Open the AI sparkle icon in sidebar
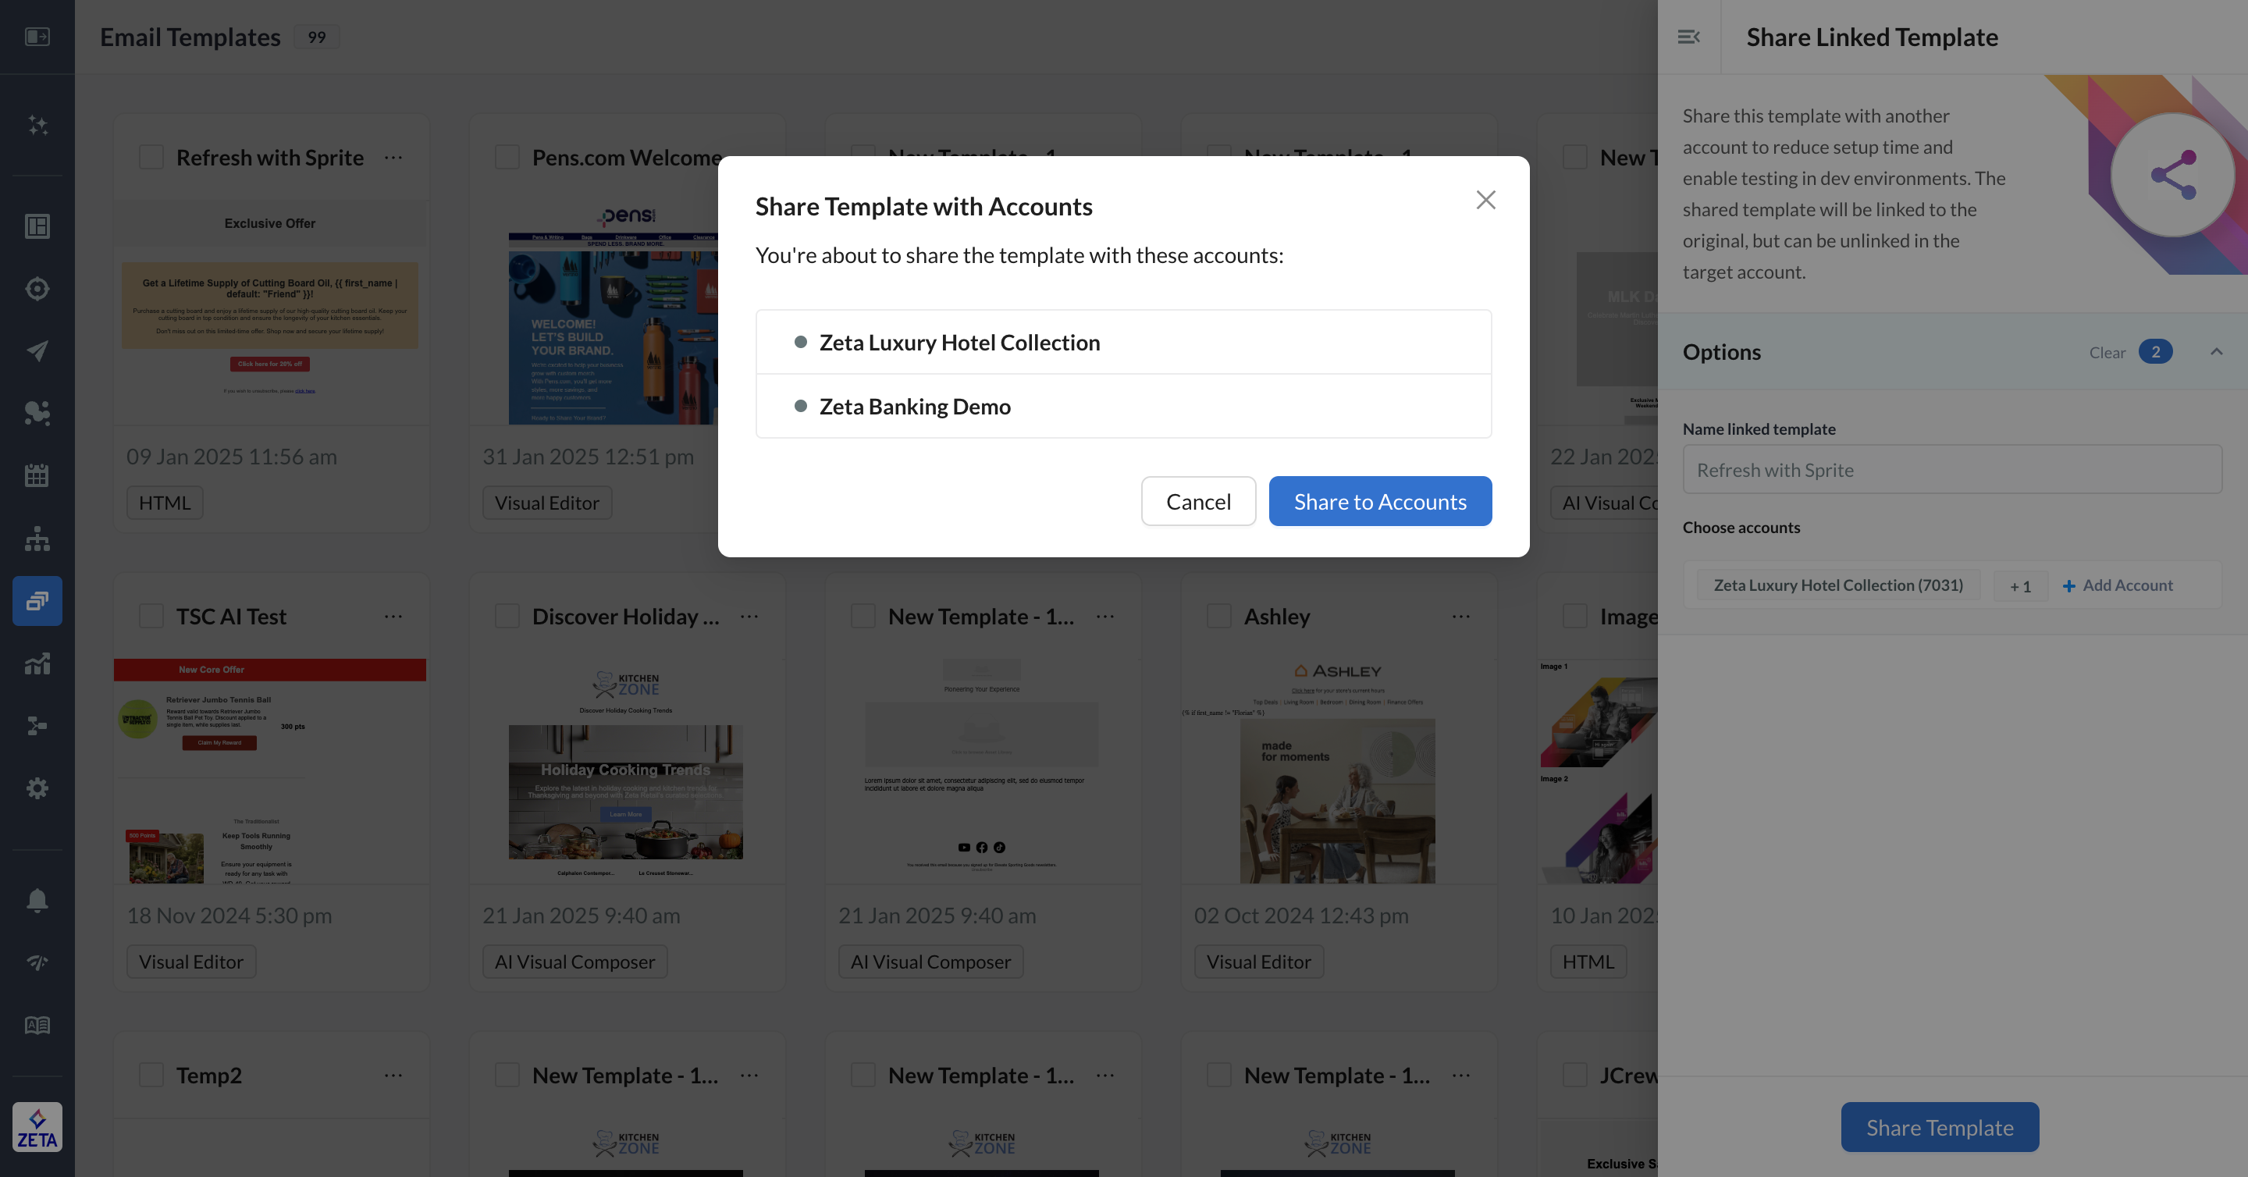Image resolution: width=2248 pixels, height=1177 pixels. 37,125
